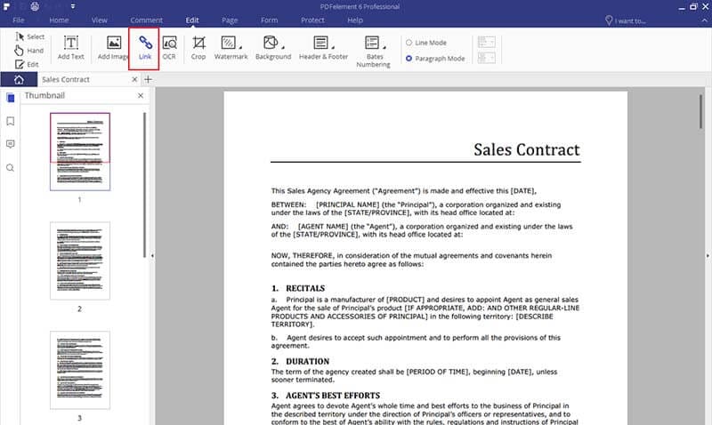
Task: Switch to the Page tab
Action: pos(230,20)
